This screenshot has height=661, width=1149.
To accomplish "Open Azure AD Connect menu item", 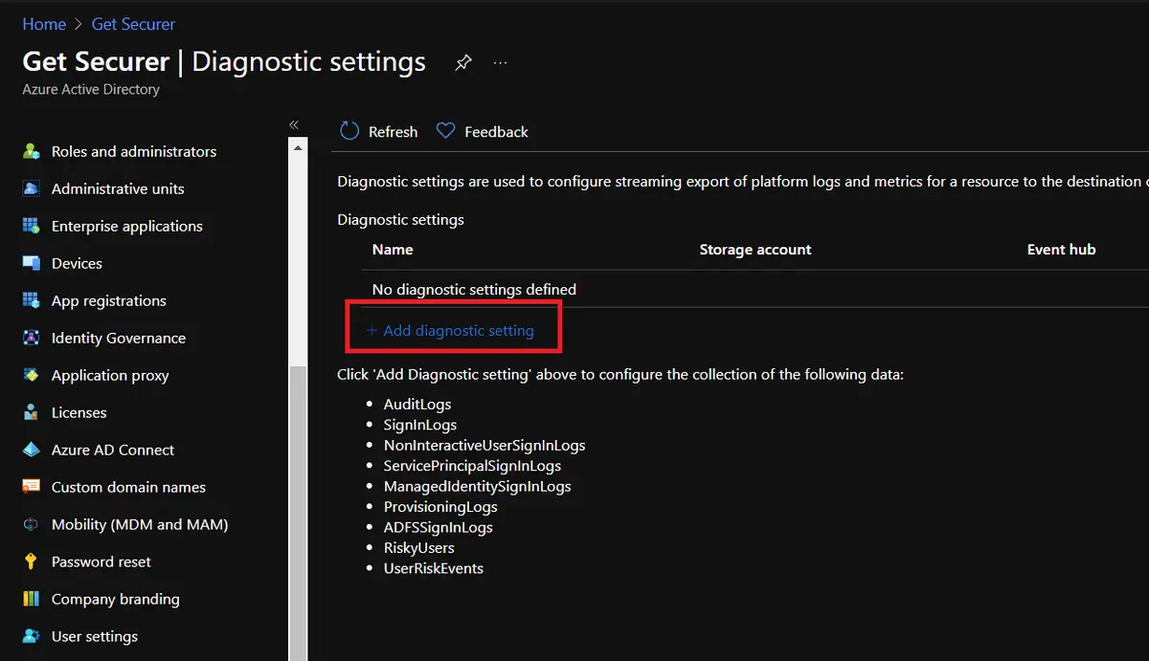I will click(x=112, y=450).
